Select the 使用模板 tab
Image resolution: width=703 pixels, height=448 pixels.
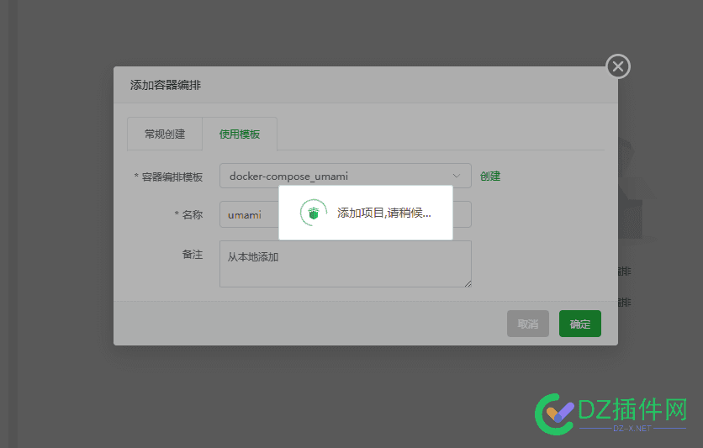point(240,134)
